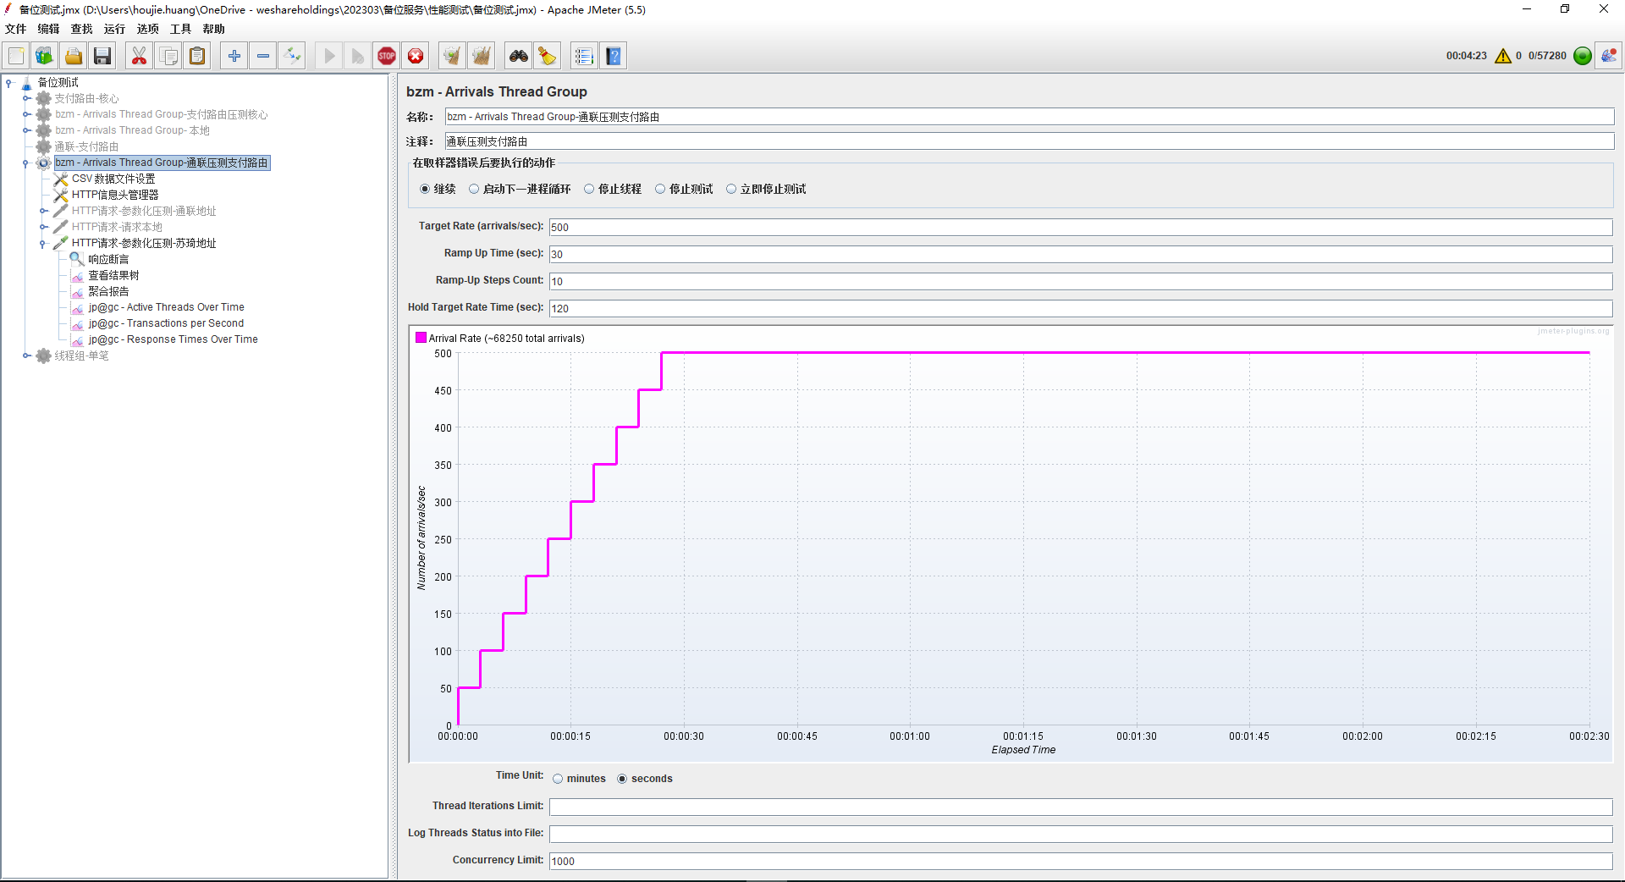Open the 帮助 menu
This screenshot has width=1625, height=882.
(x=213, y=29)
